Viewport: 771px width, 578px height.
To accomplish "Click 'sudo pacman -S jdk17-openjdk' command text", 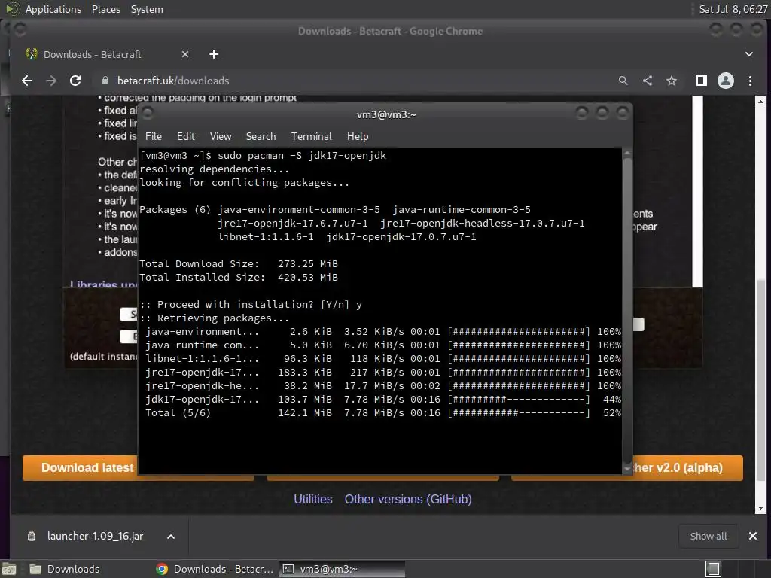I will pyautogui.click(x=302, y=155).
